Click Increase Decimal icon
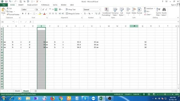180x101 pixels. (96, 14)
